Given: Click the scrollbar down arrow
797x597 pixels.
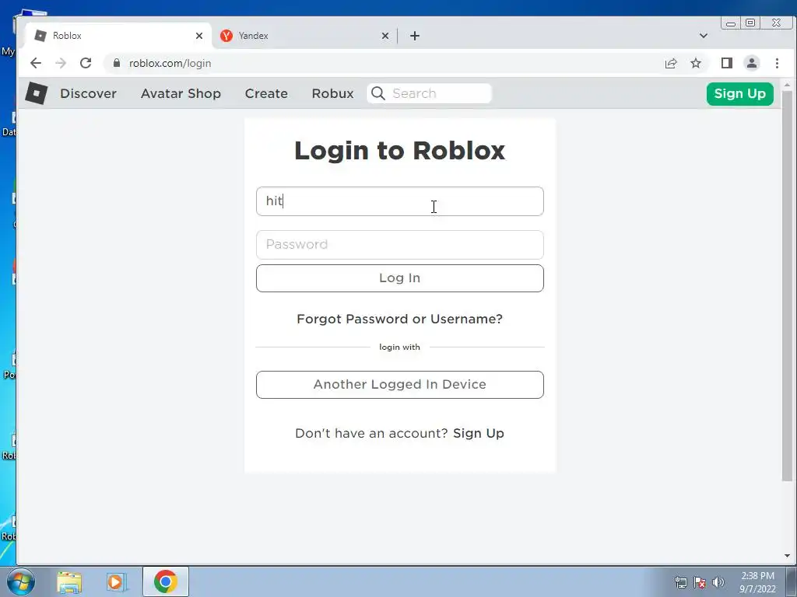Looking at the screenshot, I should point(788,556).
